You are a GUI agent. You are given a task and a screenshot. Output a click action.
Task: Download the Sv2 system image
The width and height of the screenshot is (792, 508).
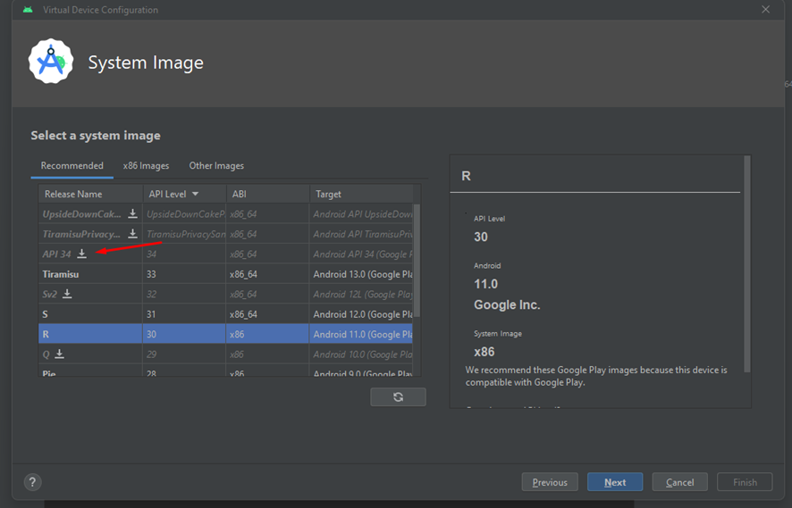point(67,294)
